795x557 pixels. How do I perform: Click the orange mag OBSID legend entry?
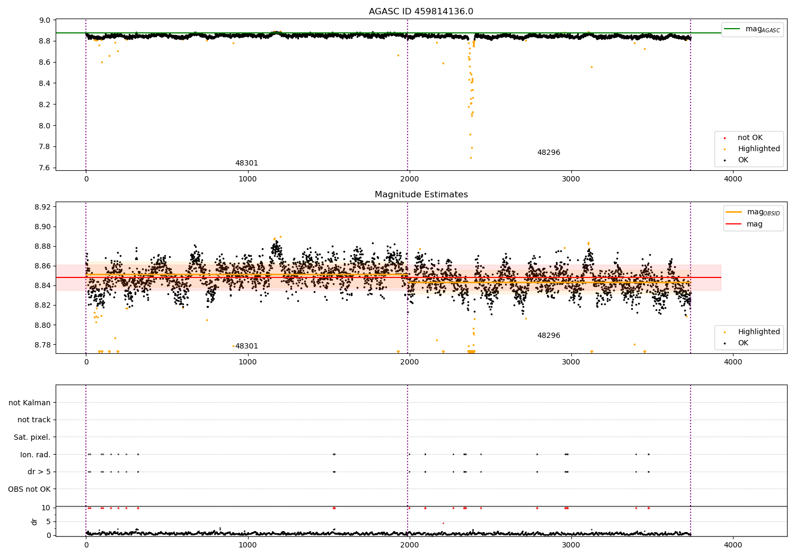(753, 212)
